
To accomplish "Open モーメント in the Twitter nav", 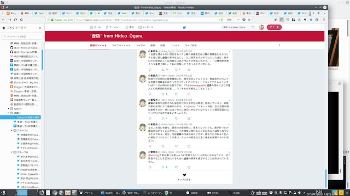I will [x=113, y=27].
